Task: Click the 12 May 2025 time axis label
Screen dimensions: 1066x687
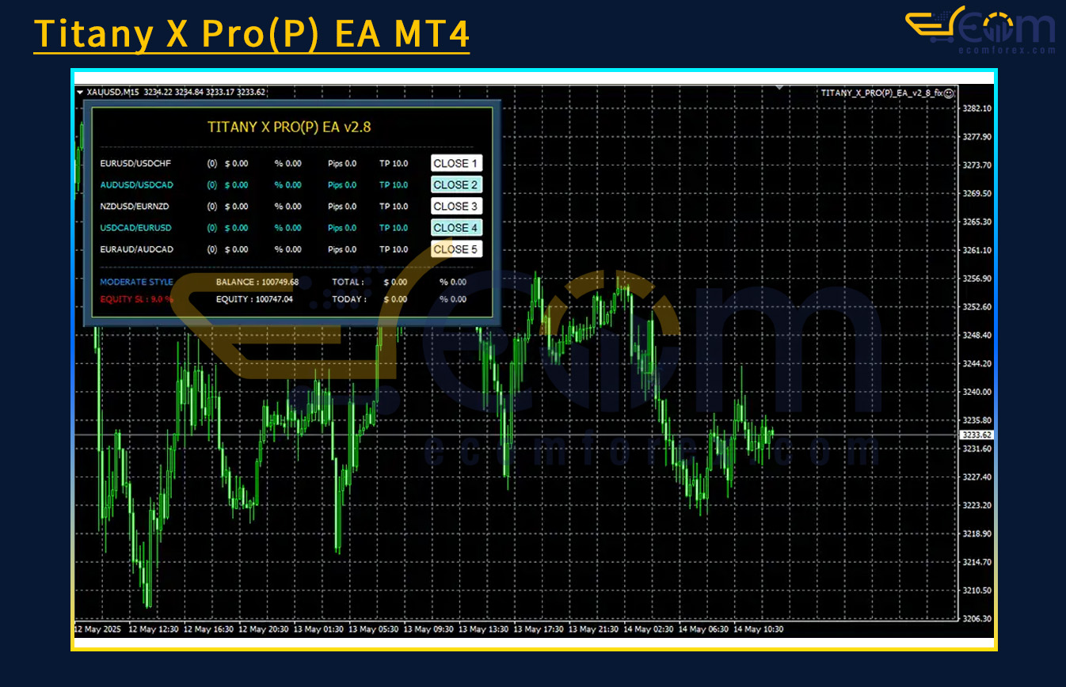Action: coord(98,629)
